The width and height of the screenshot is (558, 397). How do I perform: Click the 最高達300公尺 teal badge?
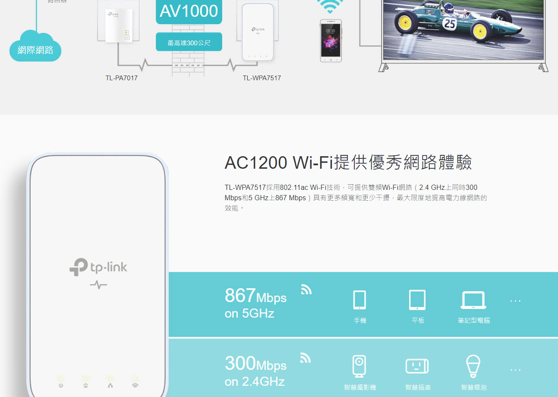(189, 42)
